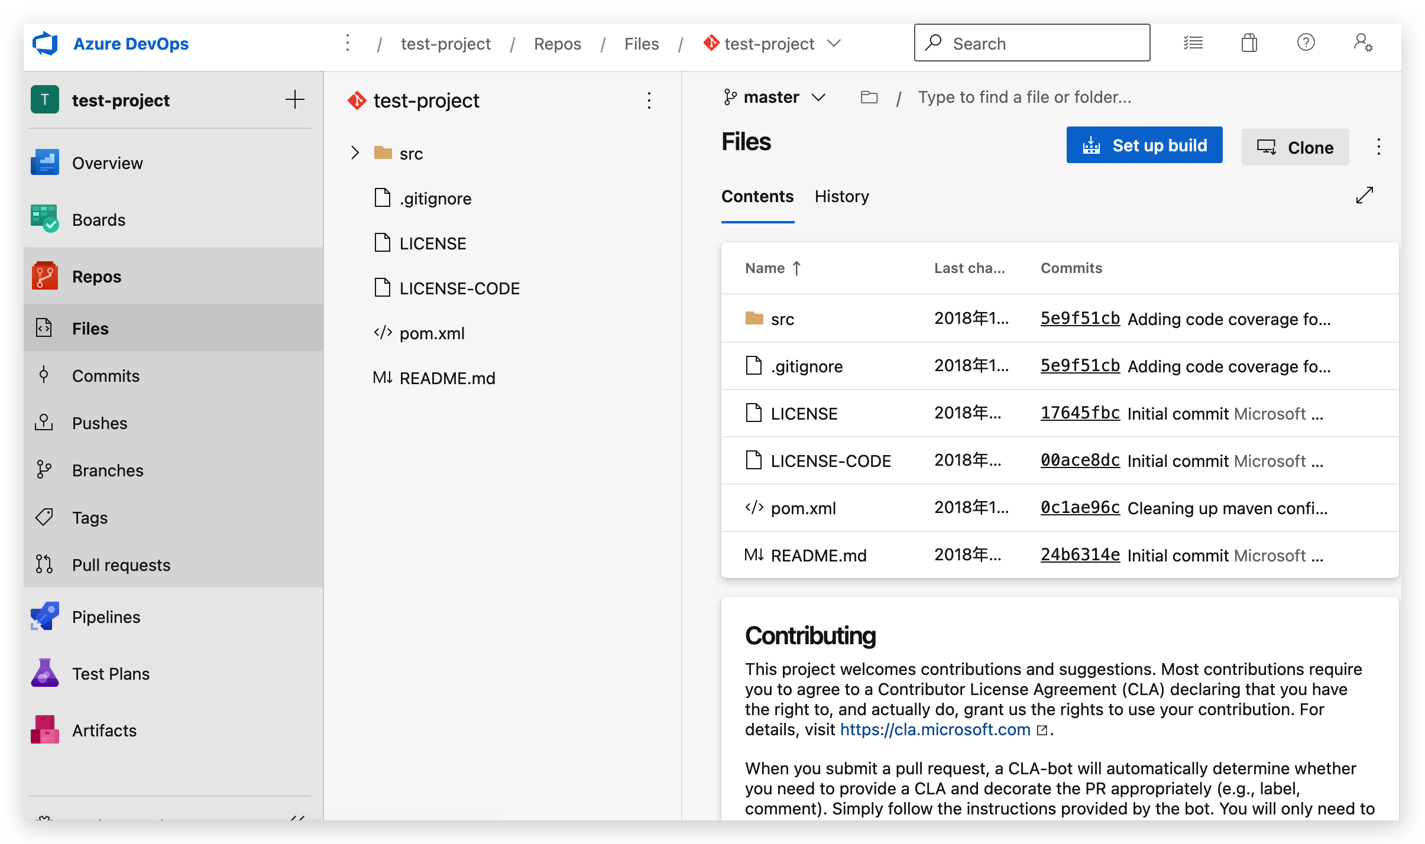The height and width of the screenshot is (844, 1425).
Task: Click Files in the breadcrumb
Action: tap(642, 43)
